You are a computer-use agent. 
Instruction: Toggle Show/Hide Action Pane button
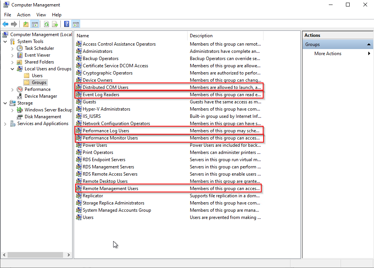tap(76, 24)
